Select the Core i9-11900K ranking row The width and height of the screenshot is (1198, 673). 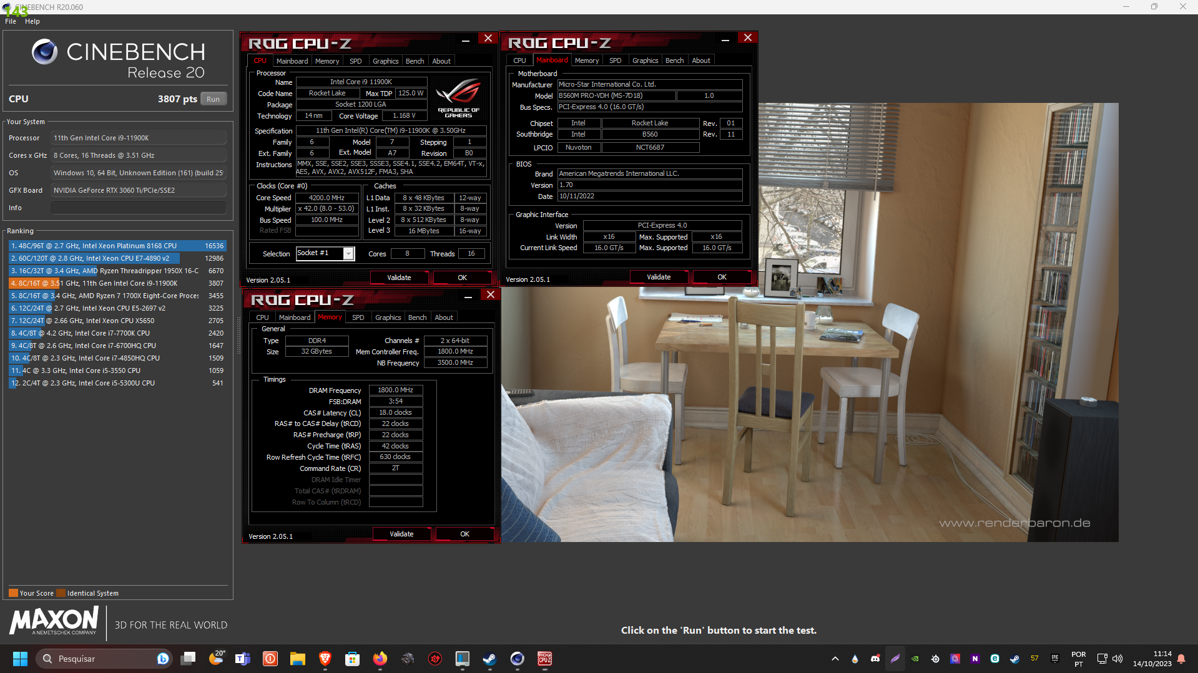coord(117,283)
